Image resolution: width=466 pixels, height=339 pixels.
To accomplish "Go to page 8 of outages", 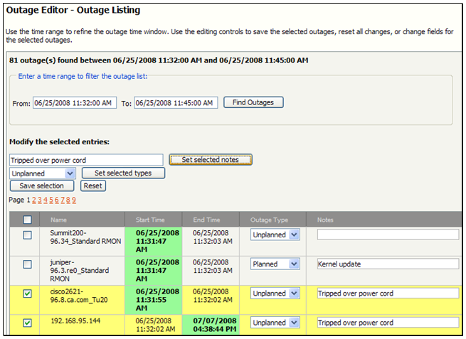I will click(x=68, y=200).
